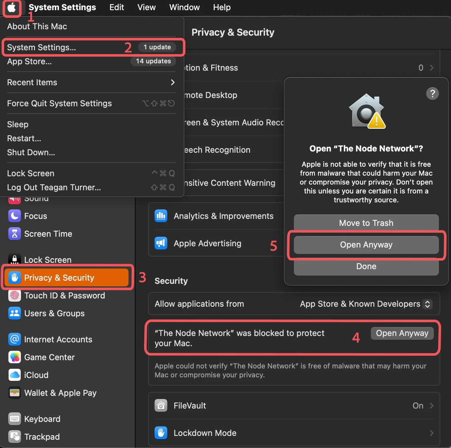
Task: Click the Wallet & Apple Pay card icon
Action: [15, 393]
